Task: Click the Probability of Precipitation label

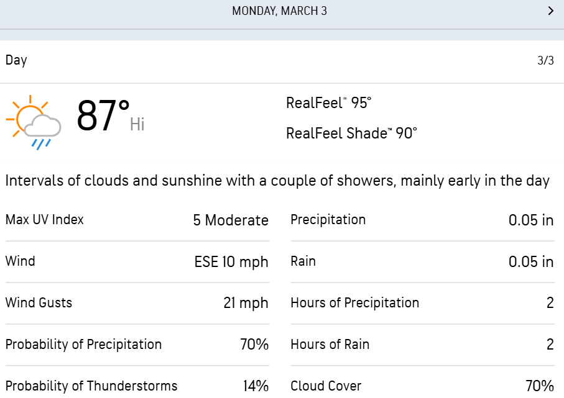Action: coord(83,345)
